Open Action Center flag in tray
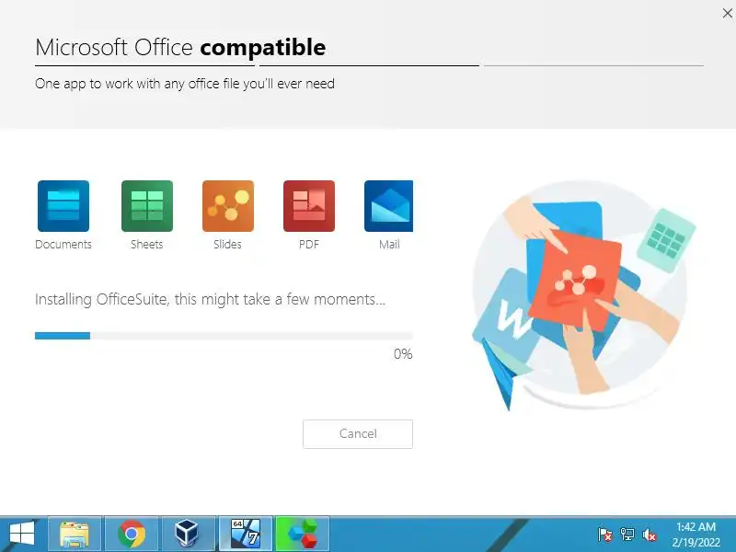Image resolution: width=736 pixels, height=552 pixels. tap(605, 535)
